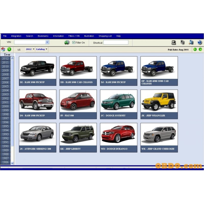Viewport: 204px width, 204px height.
Task: Open the Information menu
Action: click(x=58, y=36)
